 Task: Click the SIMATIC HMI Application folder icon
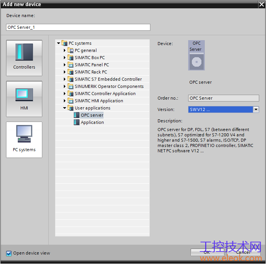[x=71, y=101]
